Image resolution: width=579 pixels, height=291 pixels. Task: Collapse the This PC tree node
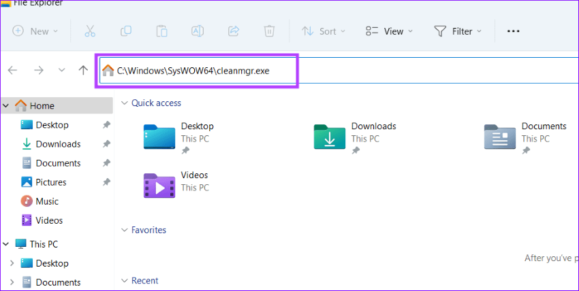pos(6,244)
